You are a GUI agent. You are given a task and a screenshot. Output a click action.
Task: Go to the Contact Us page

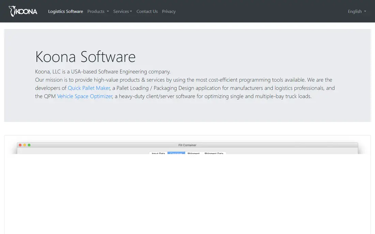[147, 11]
